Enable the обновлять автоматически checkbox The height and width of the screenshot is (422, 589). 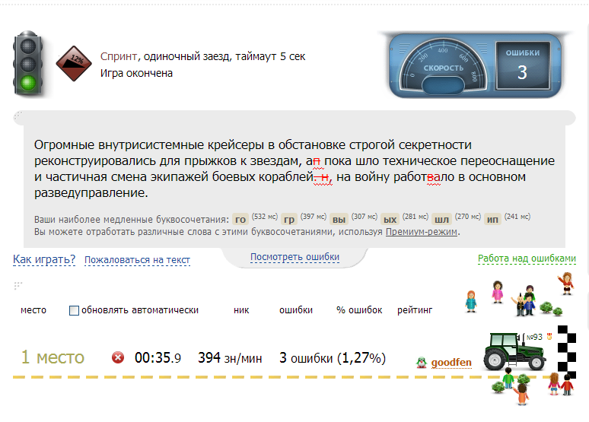pyautogui.click(x=74, y=310)
